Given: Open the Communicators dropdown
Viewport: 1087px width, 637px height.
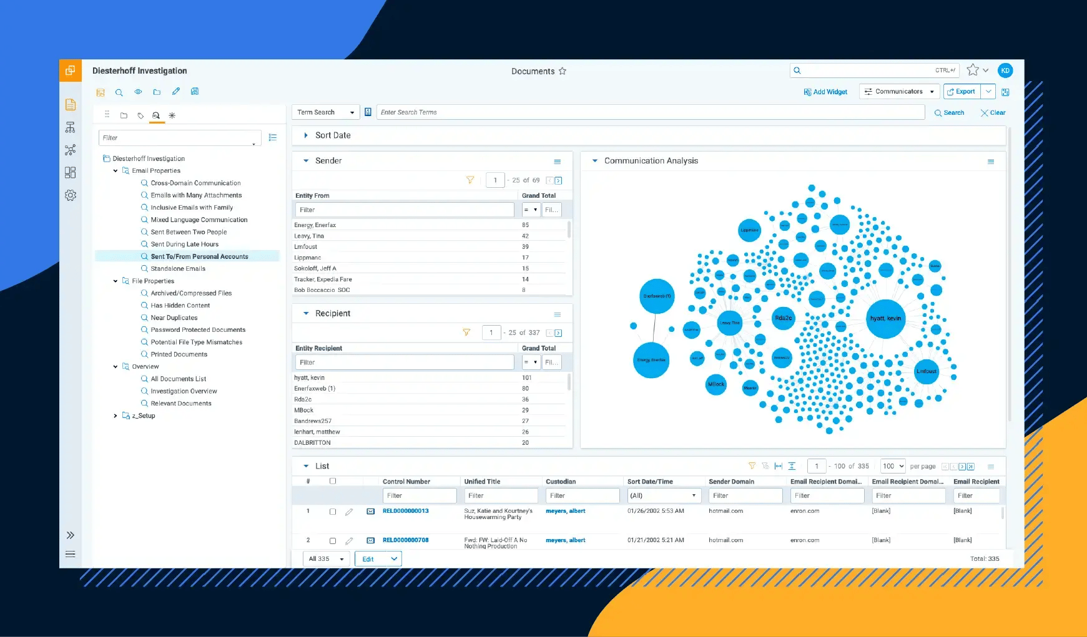Looking at the screenshot, I should (900, 92).
